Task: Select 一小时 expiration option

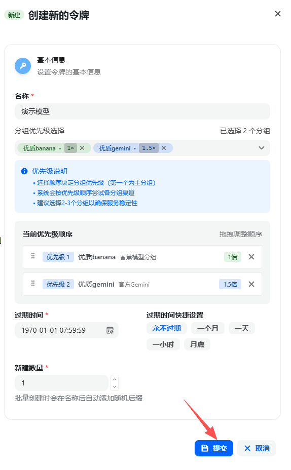Action: (163, 344)
